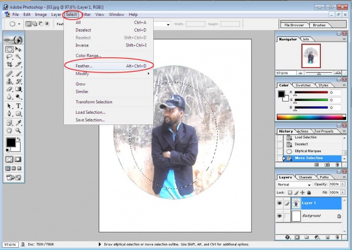Toggle visibility of the Background layer
Screen dimensions: 352x250
280,217
